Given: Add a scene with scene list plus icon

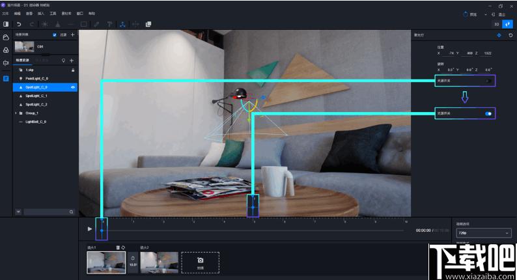Looking at the screenshot, I should tap(72, 35).
